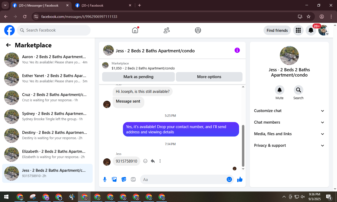Open the Facebook logo home link
The width and height of the screenshot is (337, 202).
tap(9, 30)
